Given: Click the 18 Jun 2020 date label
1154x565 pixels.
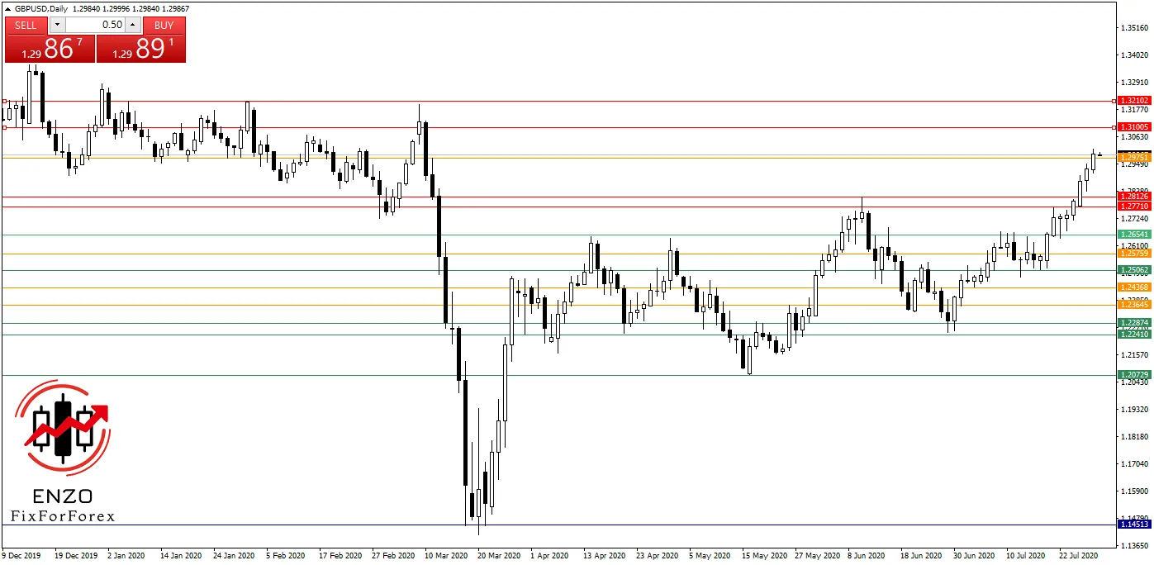Looking at the screenshot, I should coord(921,557).
